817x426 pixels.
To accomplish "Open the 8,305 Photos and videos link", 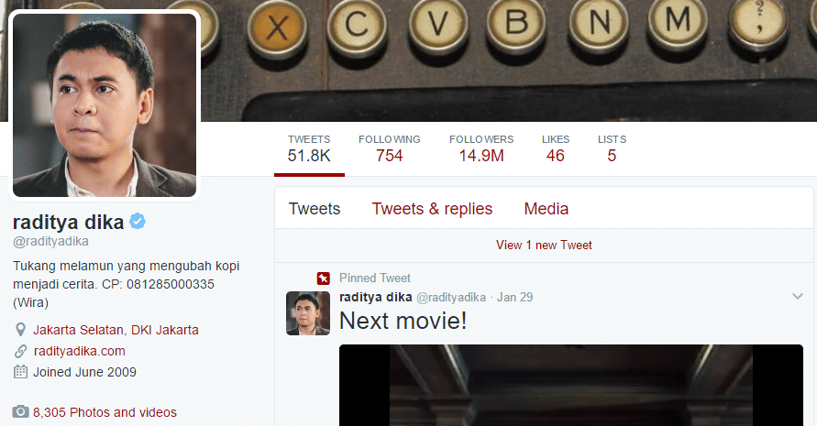I will click(105, 412).
